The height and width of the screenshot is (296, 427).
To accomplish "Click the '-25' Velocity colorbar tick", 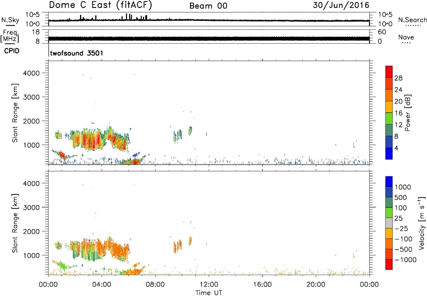I will (x=401, y=229).
